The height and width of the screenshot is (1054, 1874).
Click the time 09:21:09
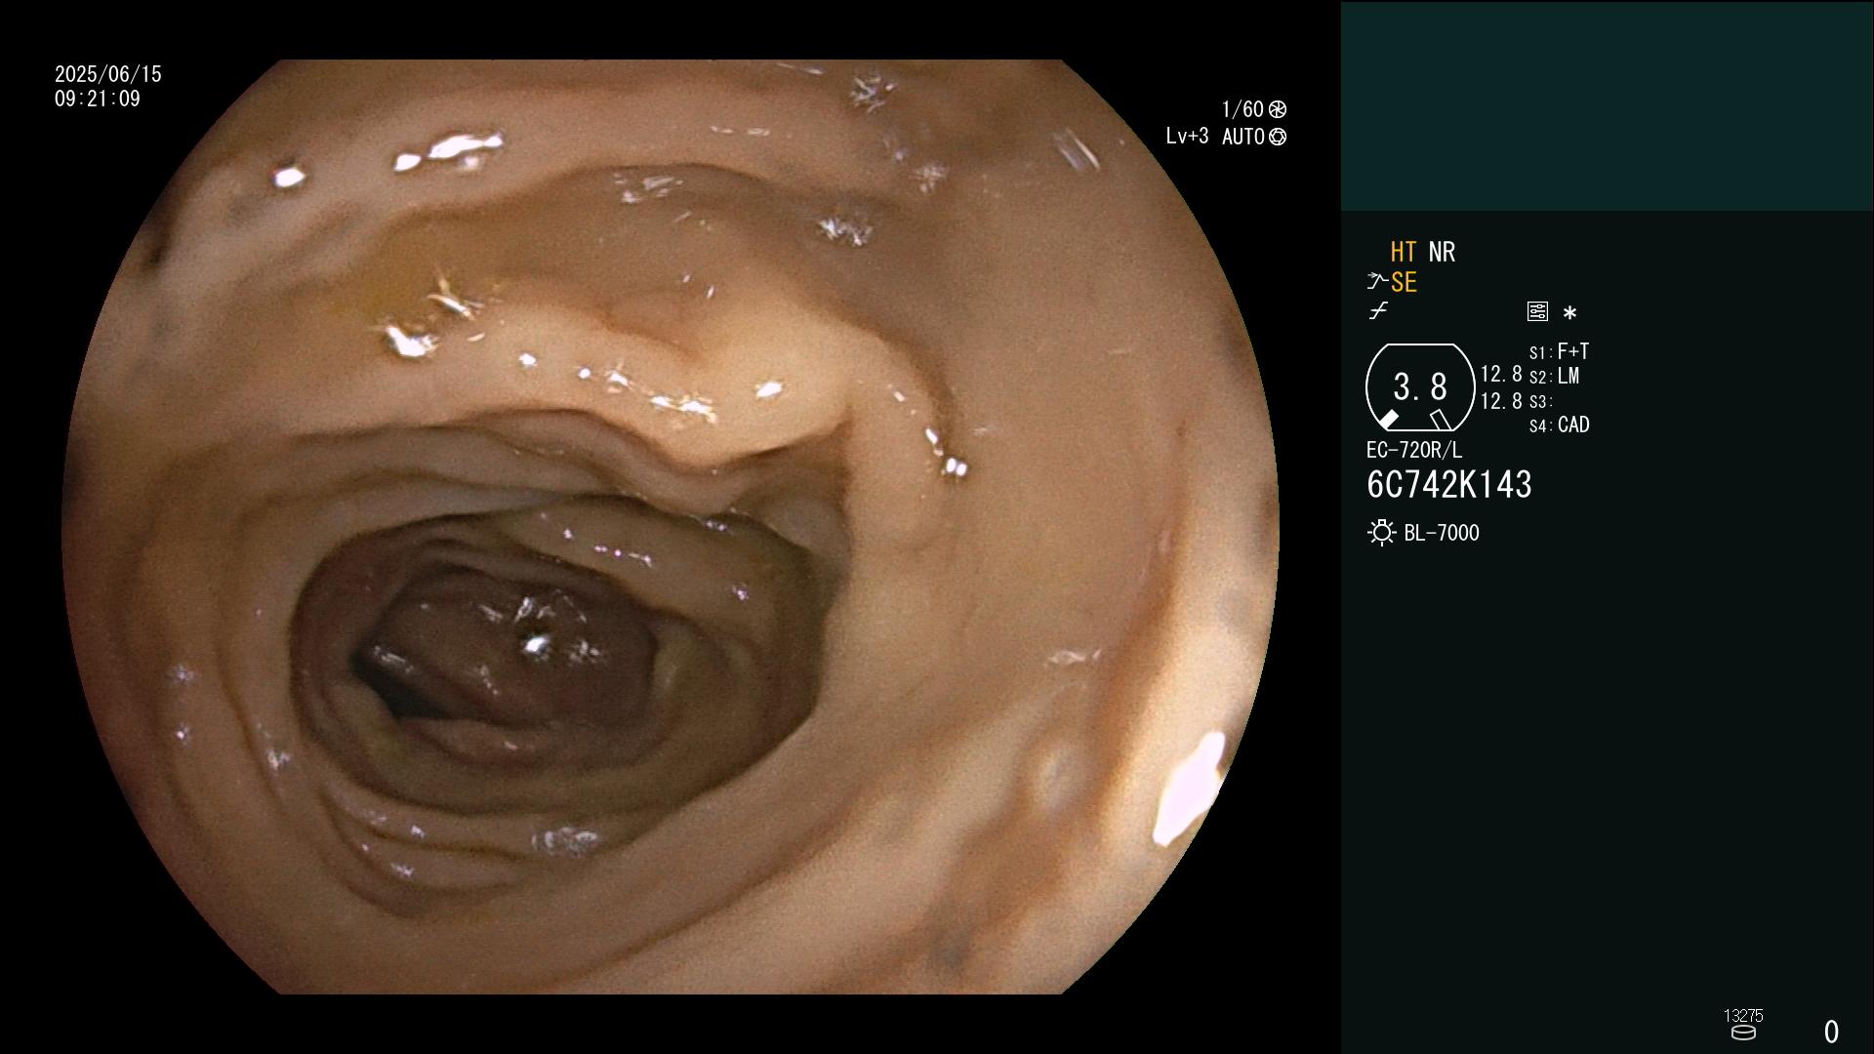coord(98,99)
